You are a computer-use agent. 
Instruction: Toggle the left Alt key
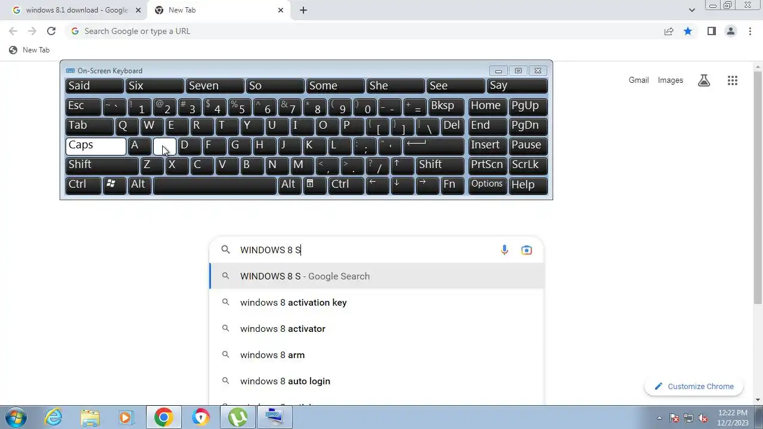pos(139,185)
